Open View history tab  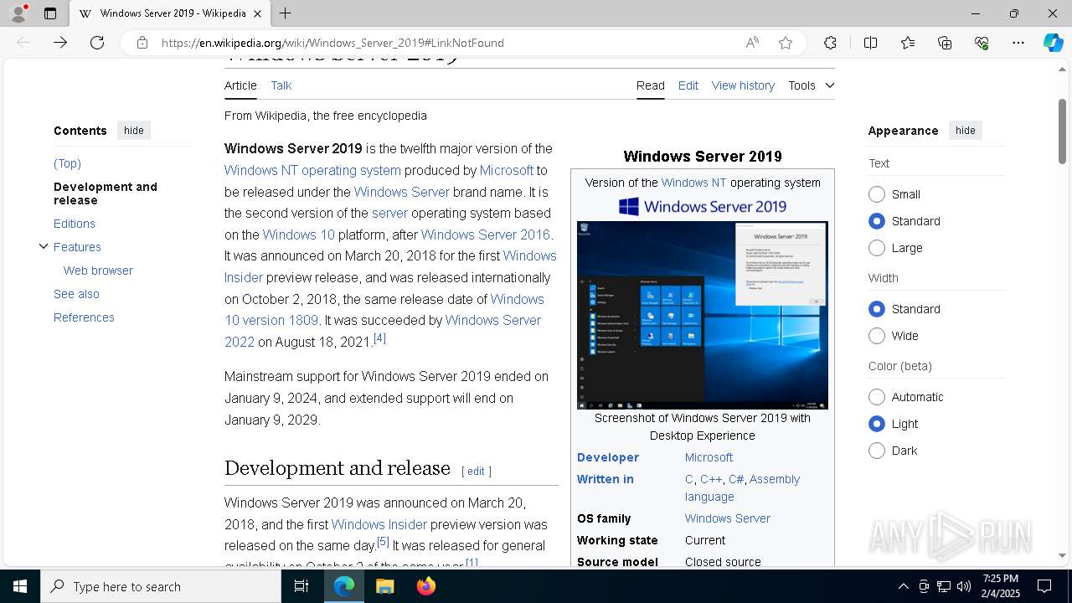click(743, 85)
